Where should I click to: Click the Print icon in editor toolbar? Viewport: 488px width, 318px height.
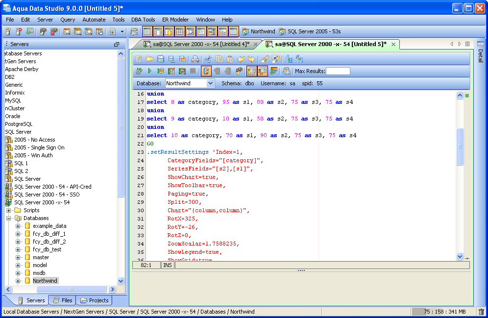[x=195, y=59]
